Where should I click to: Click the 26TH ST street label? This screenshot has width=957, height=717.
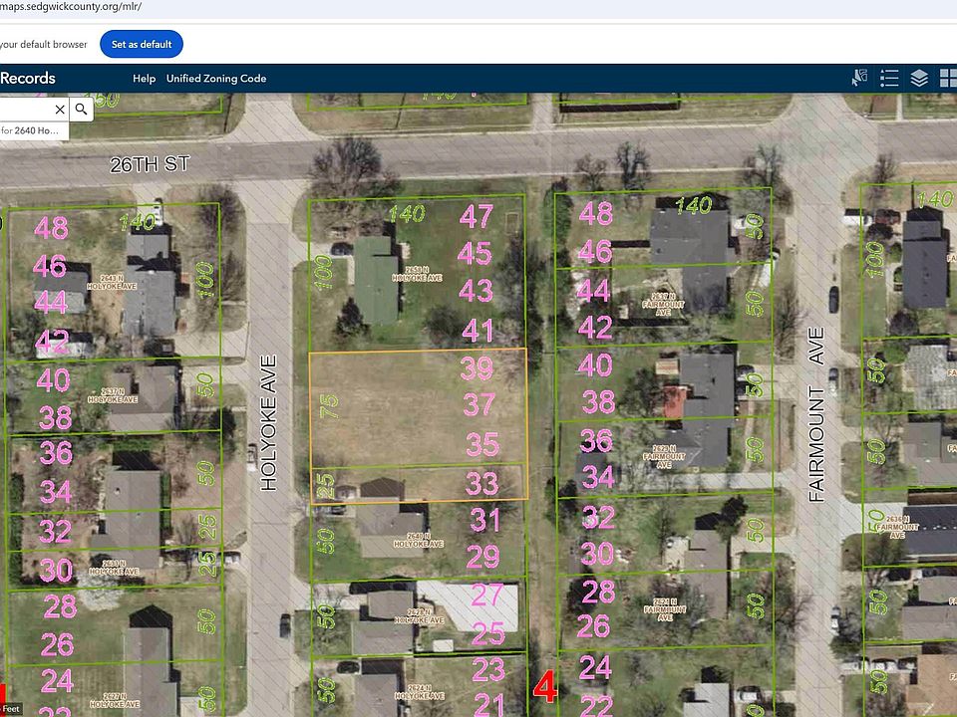tap(150, 164)
